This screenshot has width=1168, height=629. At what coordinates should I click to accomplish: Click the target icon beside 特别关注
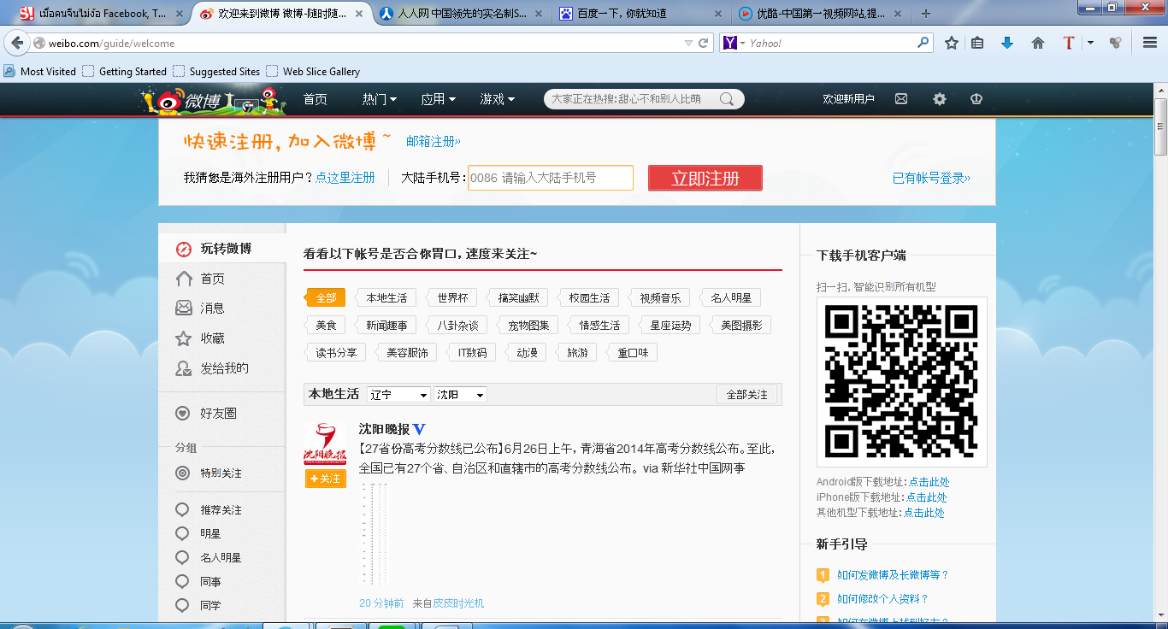(x=182, y=473)
